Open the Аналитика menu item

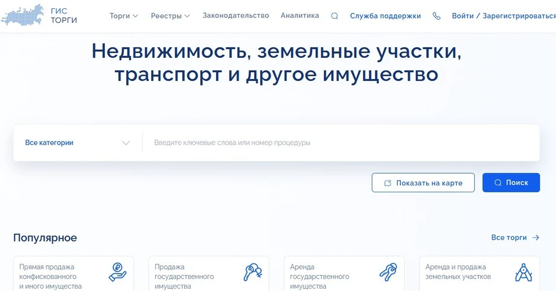(x=299, y=16)
